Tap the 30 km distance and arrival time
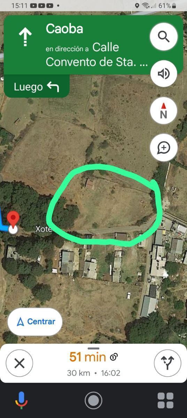The image size is (187, 418). [x=93, y=373]
